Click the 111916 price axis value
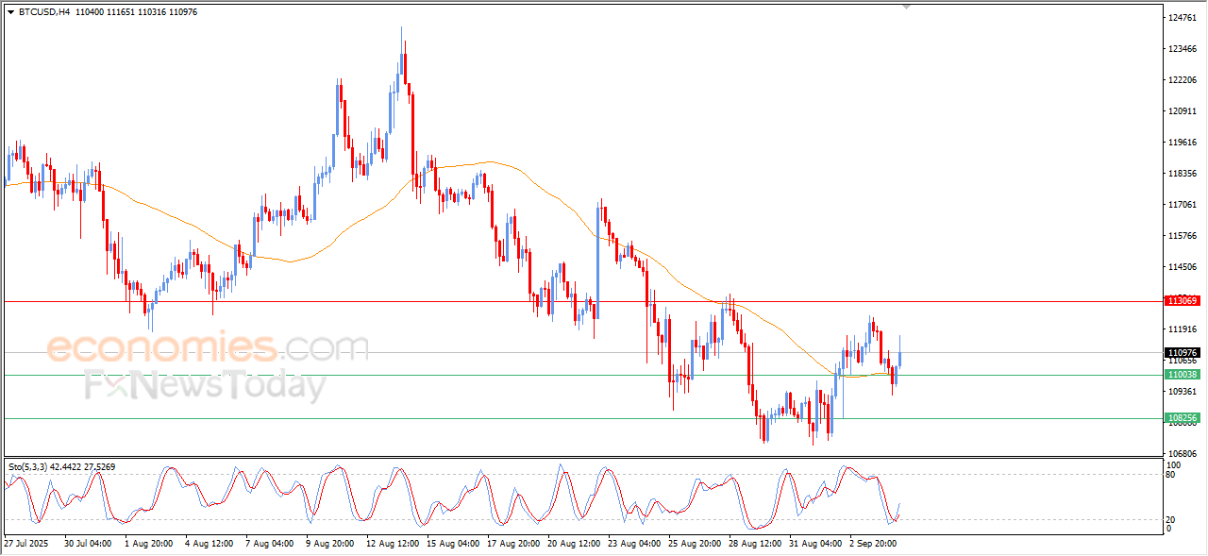 (1183, 329)
